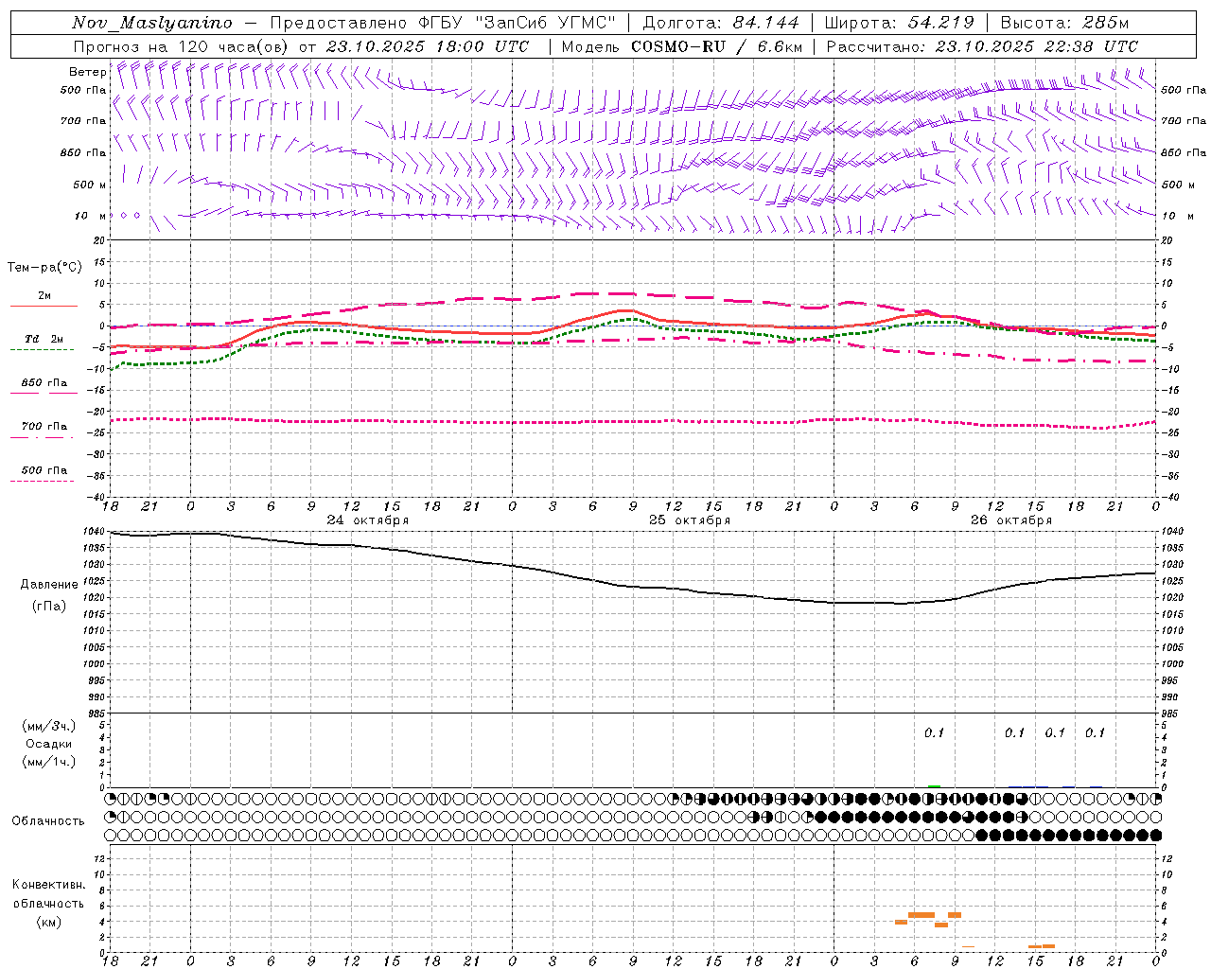Click the 'Облачность' cloud cover label
This screenshot has height=969, width=1211.
point(48,821)
